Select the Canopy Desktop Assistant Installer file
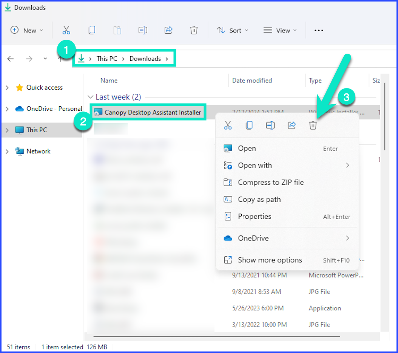 click(x=153, y=112)
